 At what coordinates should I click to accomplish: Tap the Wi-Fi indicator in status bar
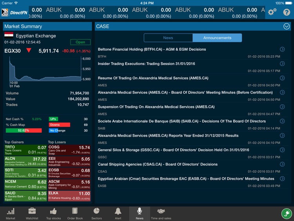pyautogui.click(x=16, y=3)
